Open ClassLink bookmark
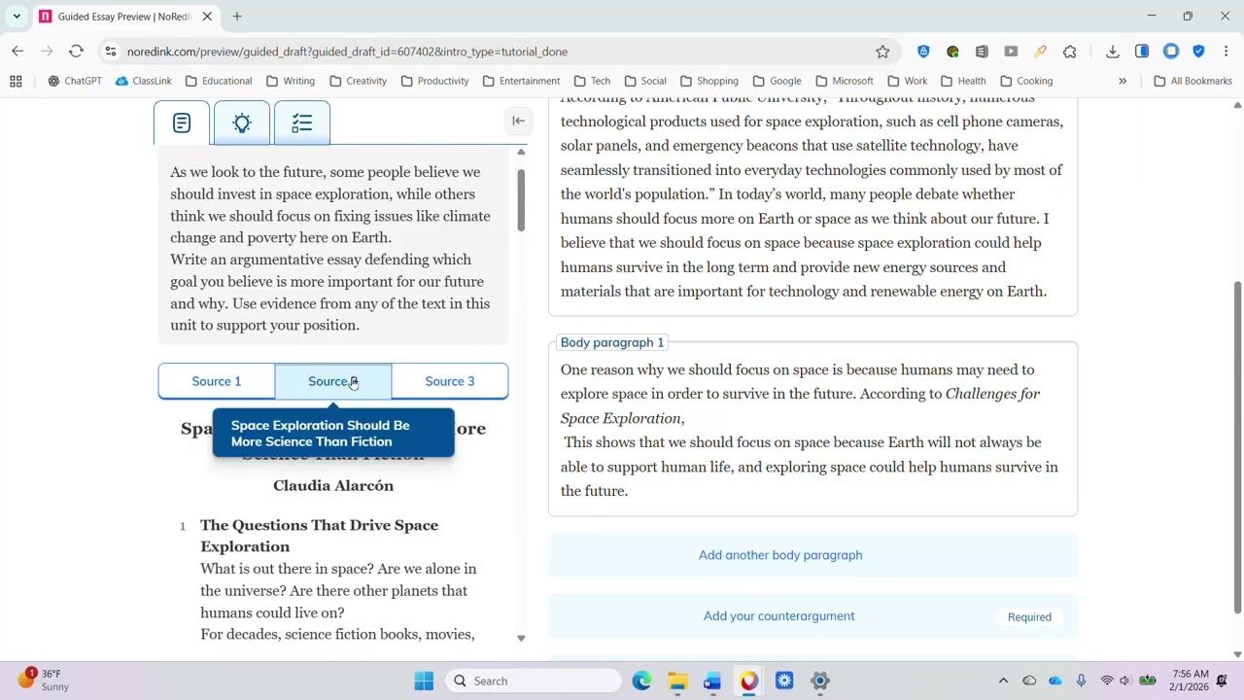This screenshot has width=1244, height=700. click(143, 81)
